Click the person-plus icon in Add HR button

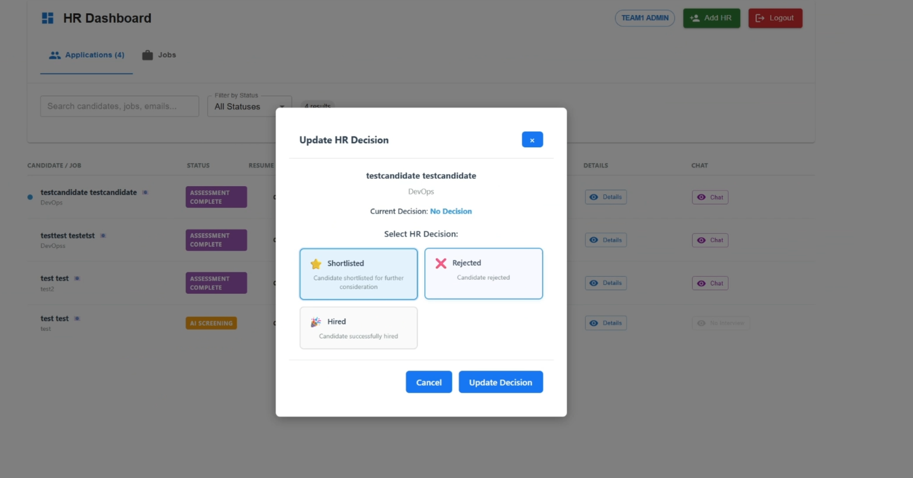tap(694, 18)
